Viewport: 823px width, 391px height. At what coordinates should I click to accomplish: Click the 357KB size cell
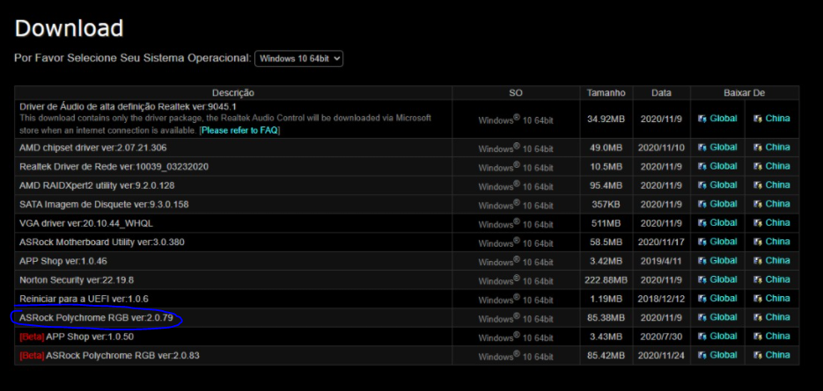click(x=606, y=205)
